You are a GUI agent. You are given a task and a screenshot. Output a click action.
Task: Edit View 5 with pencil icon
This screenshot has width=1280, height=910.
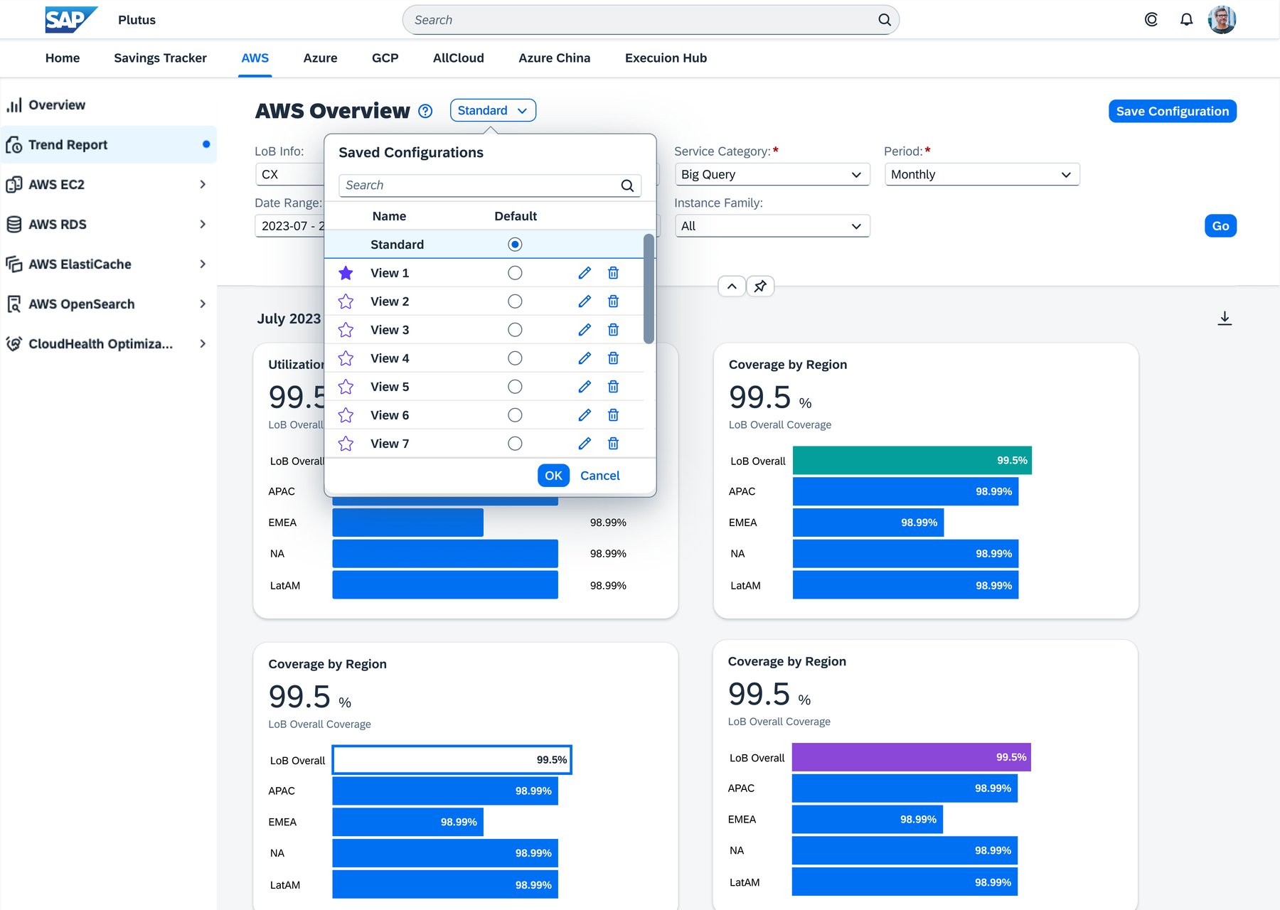[x=585, y=387]
